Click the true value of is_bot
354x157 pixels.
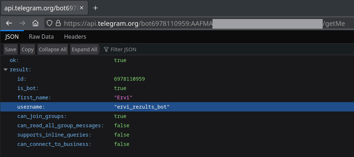120,88
